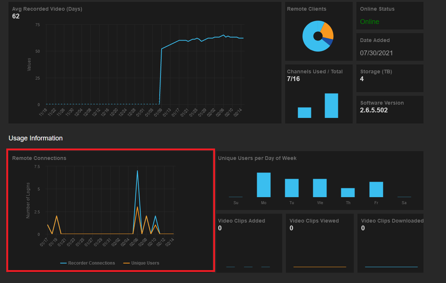Click the Sa label in weekday chart

click(404, 203)
